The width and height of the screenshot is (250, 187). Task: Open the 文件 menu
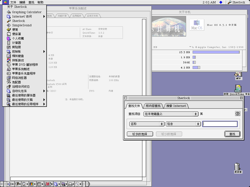13,2
